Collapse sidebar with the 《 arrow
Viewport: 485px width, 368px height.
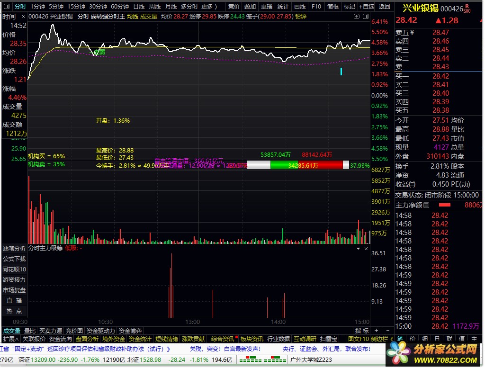[392, 339]
